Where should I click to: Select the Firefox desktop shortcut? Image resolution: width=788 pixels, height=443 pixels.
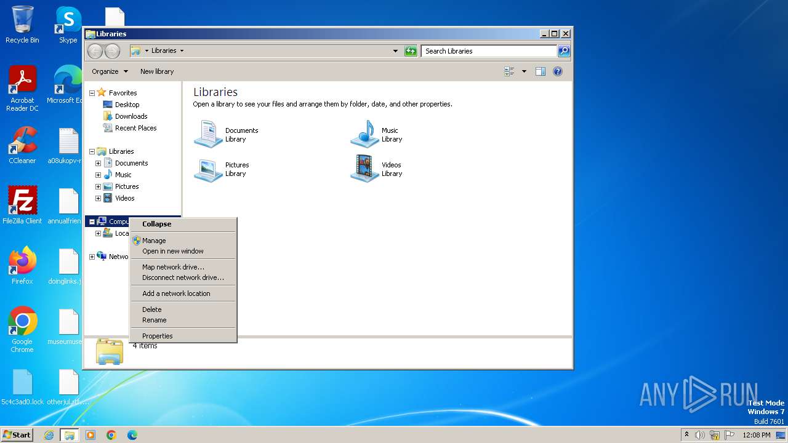tap(22, 266)
